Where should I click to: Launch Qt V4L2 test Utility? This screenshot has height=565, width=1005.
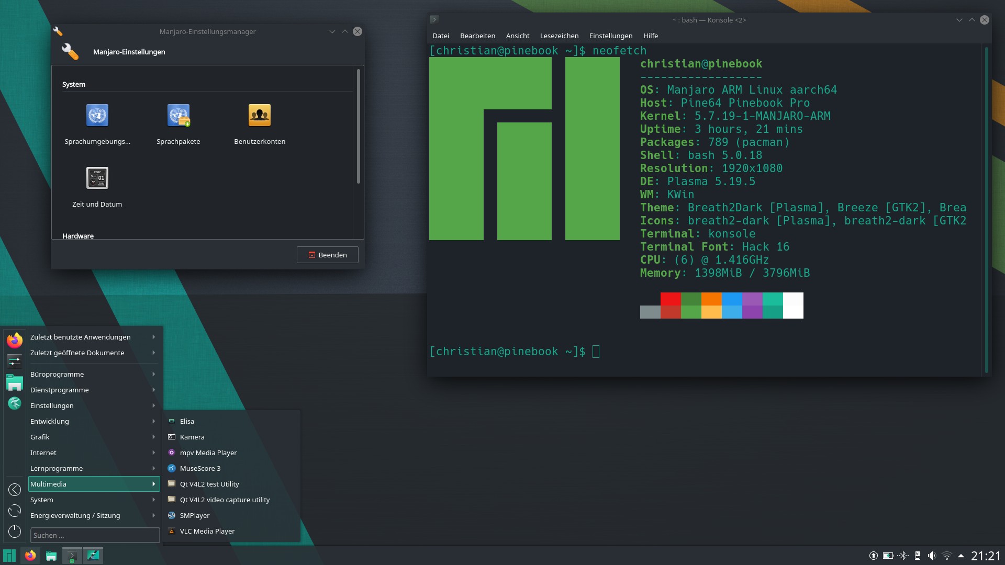pos(232,484)
